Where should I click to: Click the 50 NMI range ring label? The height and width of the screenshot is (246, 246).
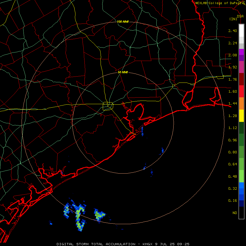[x=123, y=72]
